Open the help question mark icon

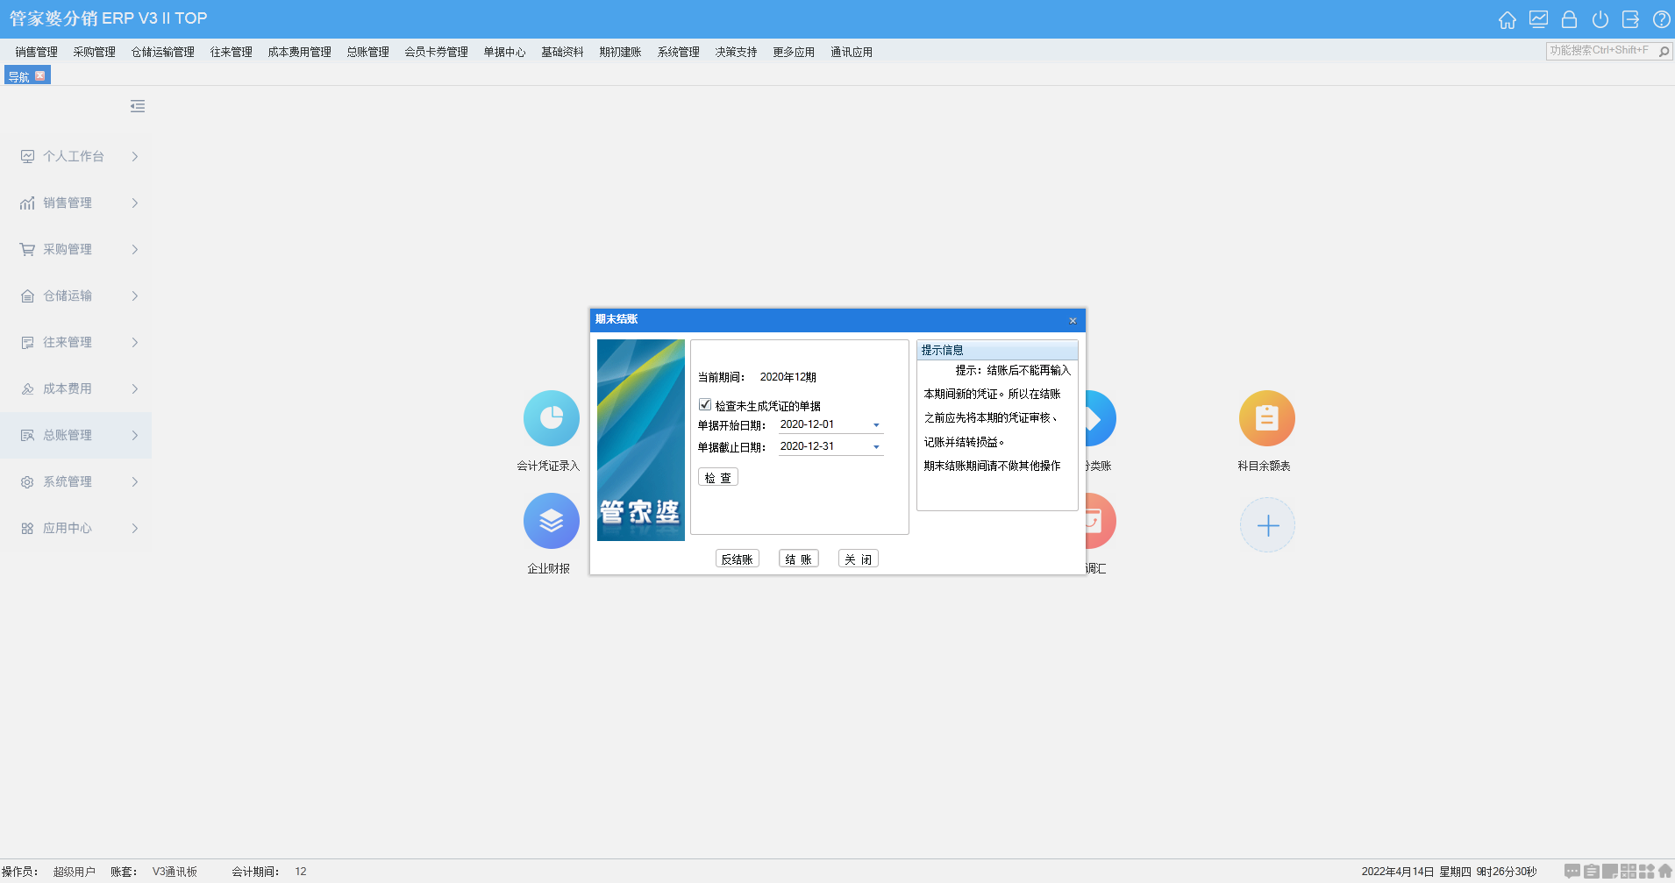[1661, 19]
